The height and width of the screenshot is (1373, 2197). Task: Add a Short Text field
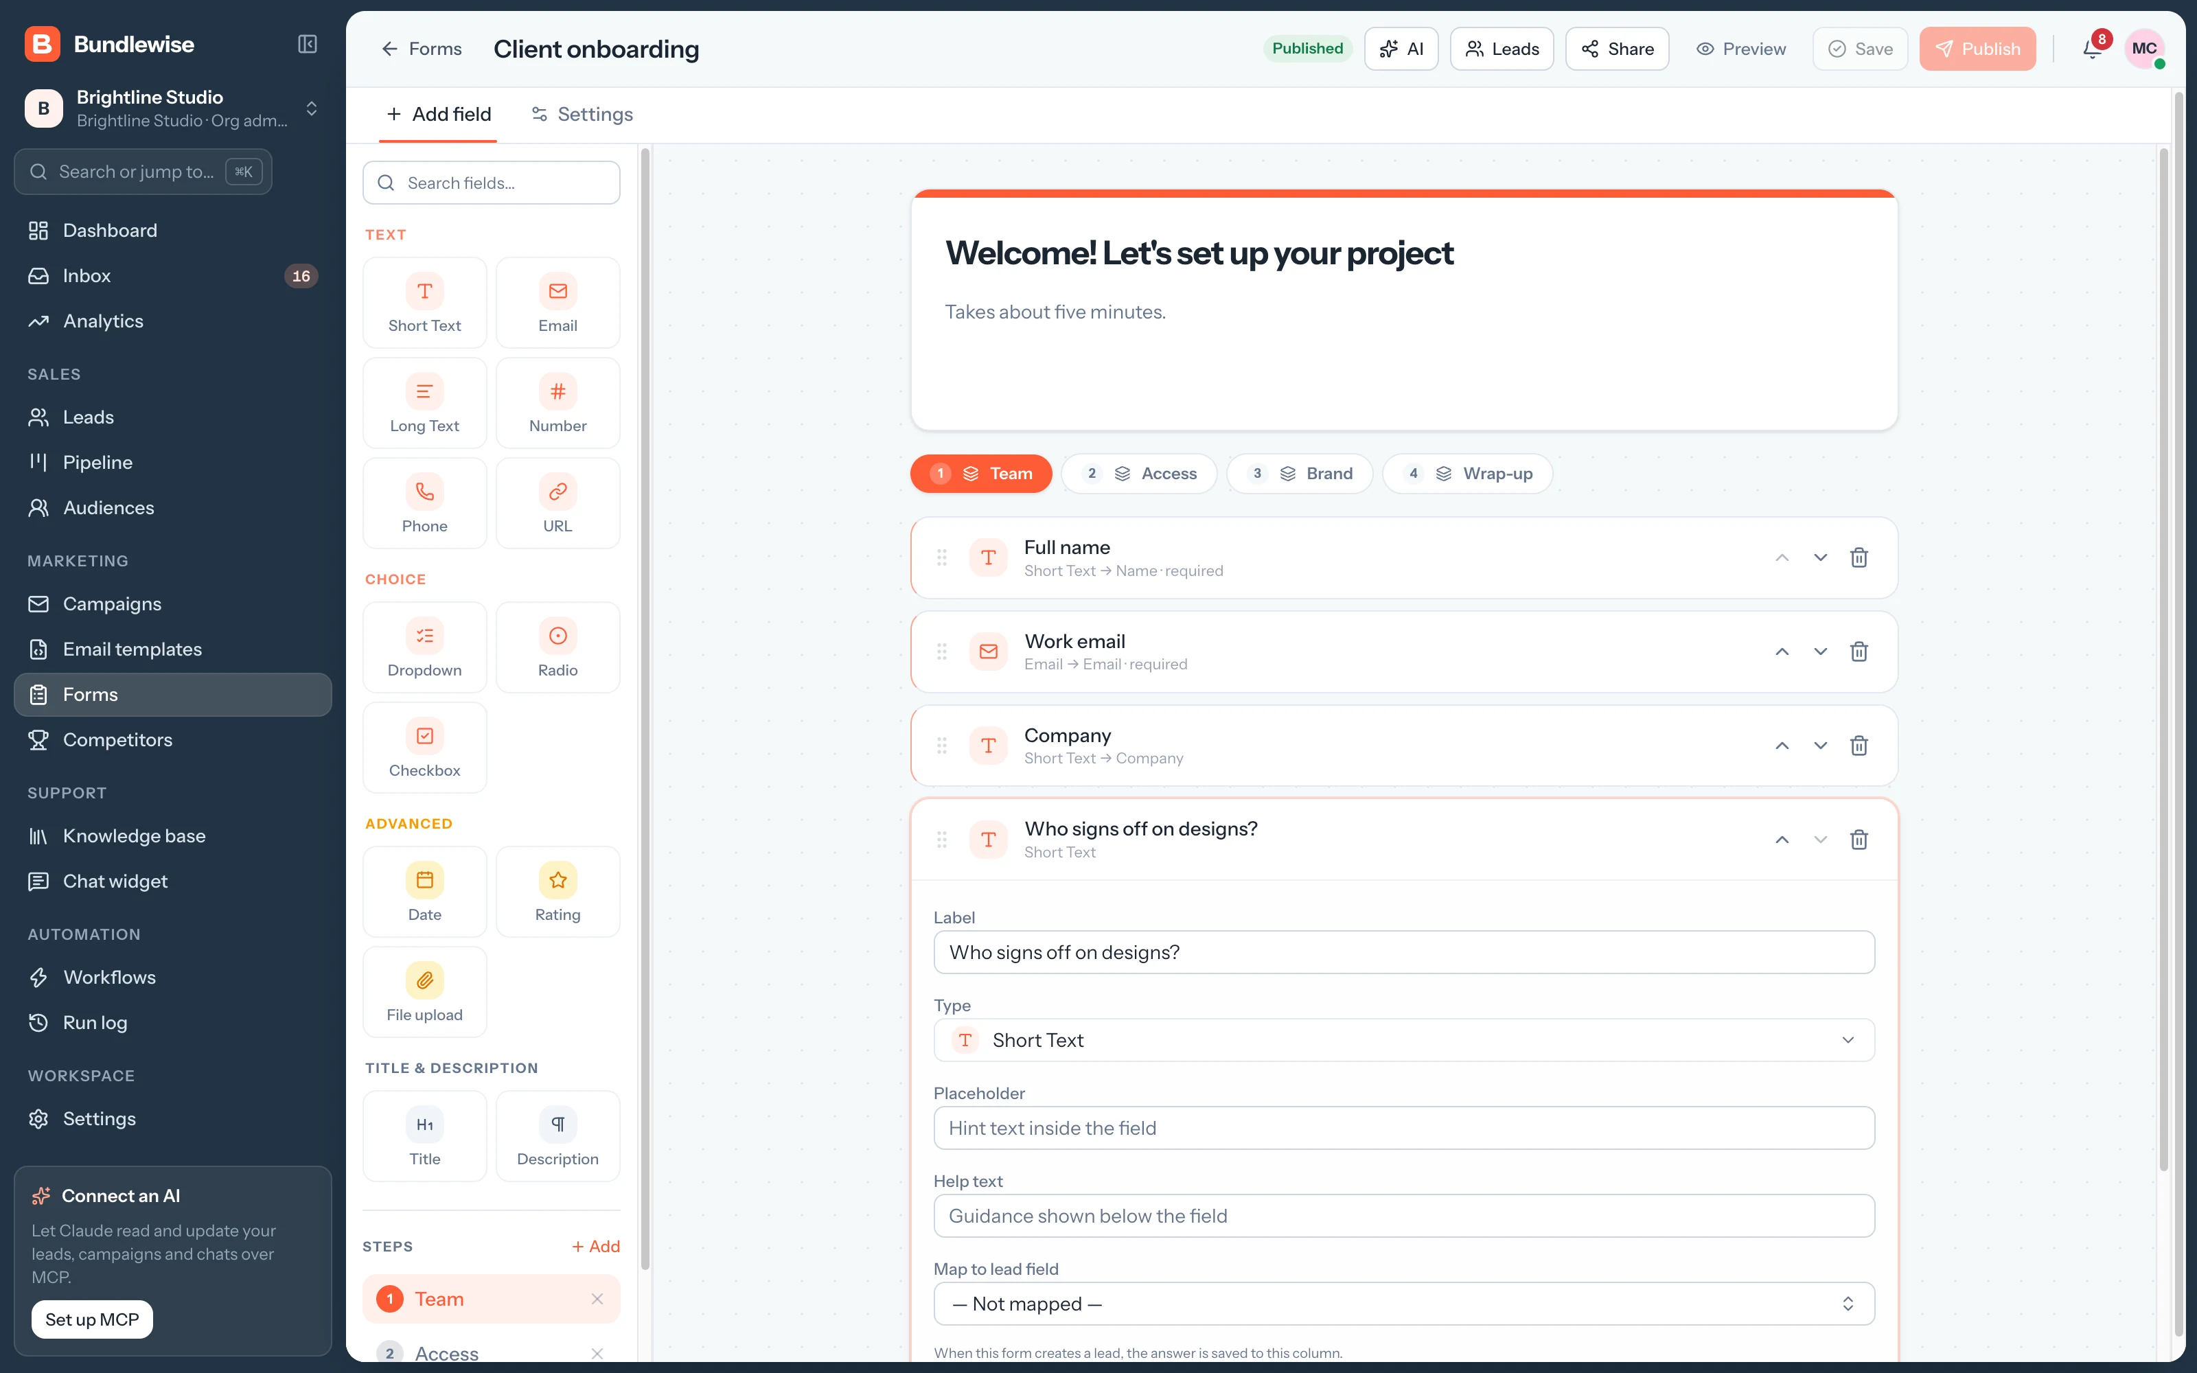tap(424, 303)
